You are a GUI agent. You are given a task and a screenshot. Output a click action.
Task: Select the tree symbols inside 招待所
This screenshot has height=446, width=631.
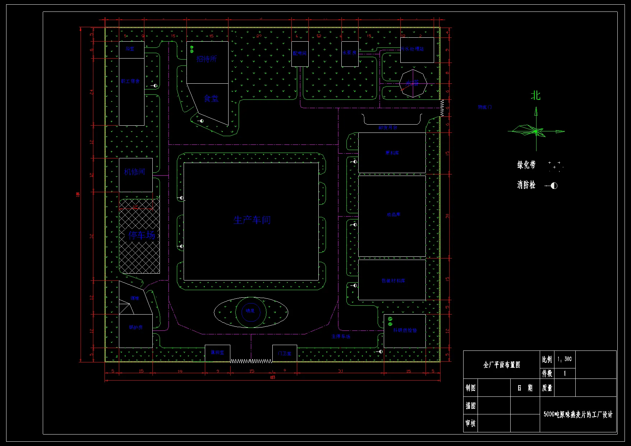(x=192, y=49)
